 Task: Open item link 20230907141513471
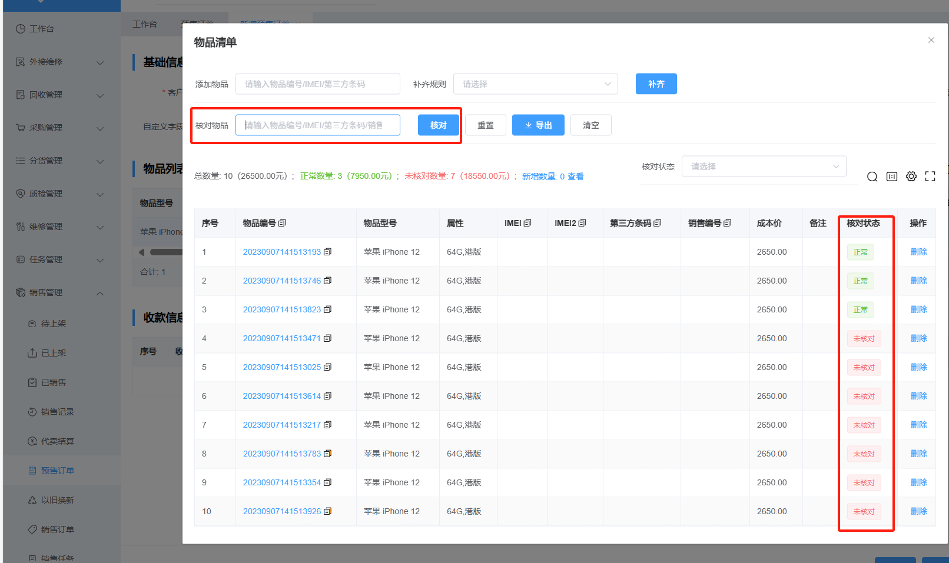tap(281, 338)
